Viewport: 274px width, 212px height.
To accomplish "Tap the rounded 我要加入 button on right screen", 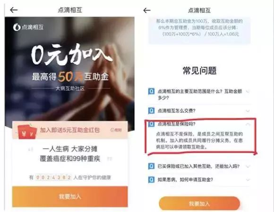I will [199, 204].
